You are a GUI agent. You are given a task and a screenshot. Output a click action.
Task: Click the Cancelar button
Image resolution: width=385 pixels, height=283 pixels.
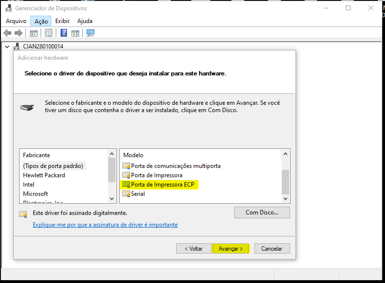coord(272,249)
